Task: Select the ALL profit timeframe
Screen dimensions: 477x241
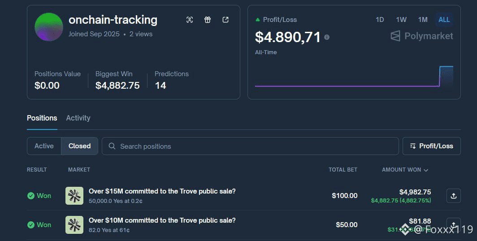Action: [x=444, y=20]
